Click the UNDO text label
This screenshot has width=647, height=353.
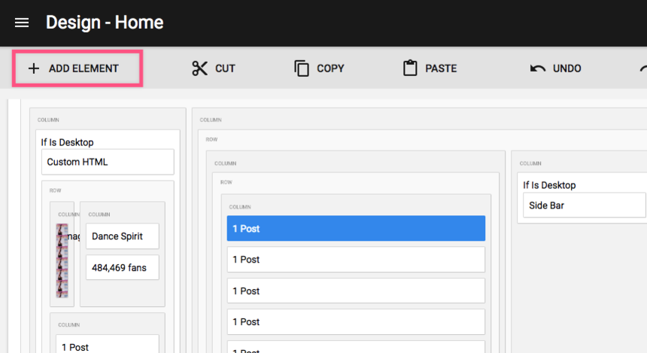pyautogui.click(x=567, y=68)
